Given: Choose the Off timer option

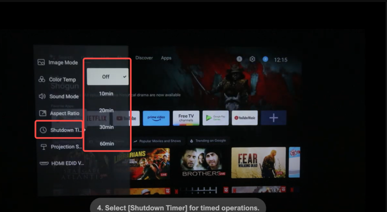Looking at the screenshot, I should pyautogui.click(x=108, y=77).
